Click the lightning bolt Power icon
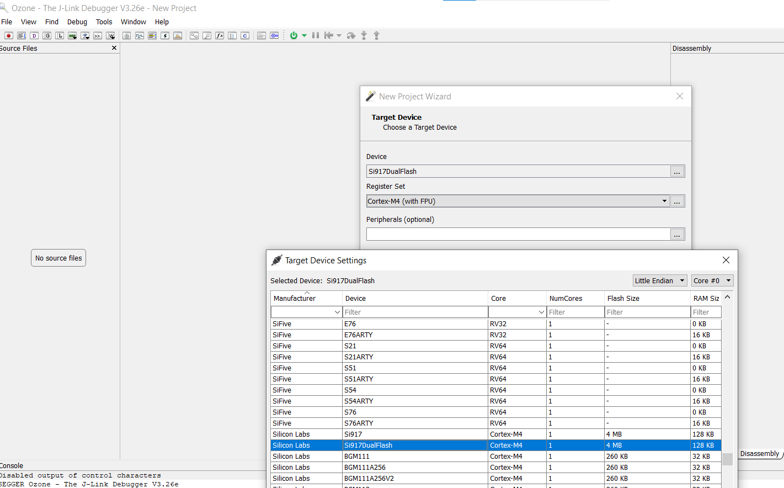 [165, 35]
